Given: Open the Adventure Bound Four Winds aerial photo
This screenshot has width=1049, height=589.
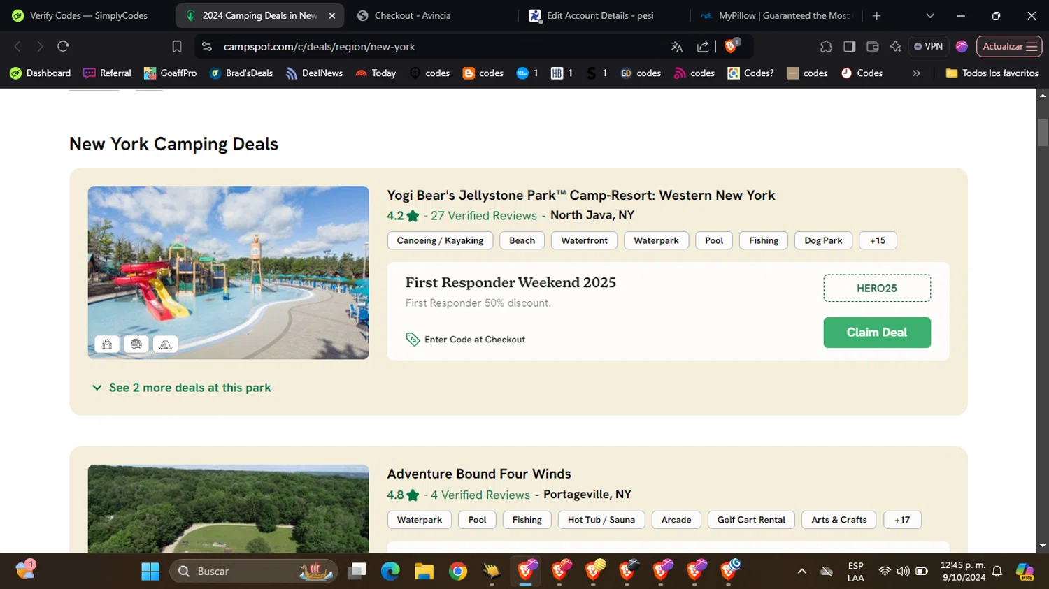Looking at the screenshot, I should coord(228,509).
